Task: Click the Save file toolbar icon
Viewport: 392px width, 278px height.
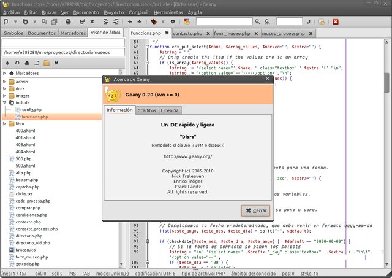Action: 44,22
